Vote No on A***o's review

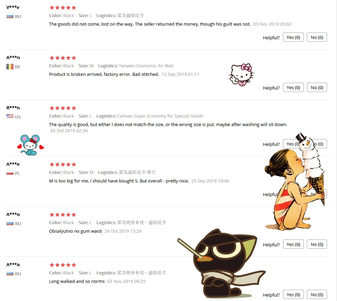click(x=317, y=244)
